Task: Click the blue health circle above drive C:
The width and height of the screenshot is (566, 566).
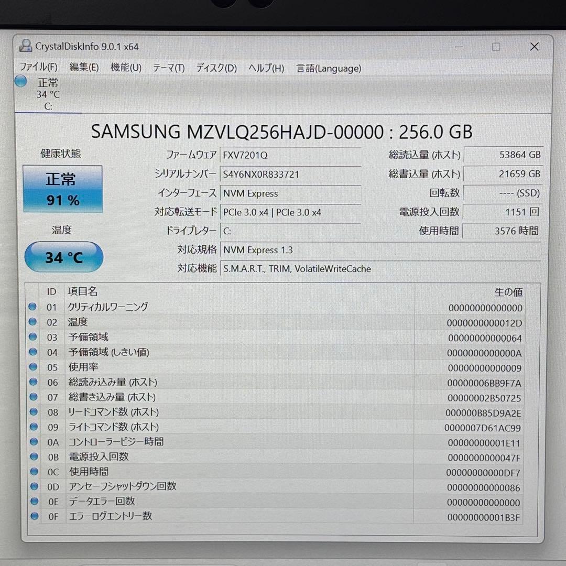Action: coord(20,81)
